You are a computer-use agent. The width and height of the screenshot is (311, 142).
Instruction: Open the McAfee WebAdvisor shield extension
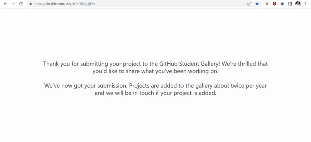[274, 4]
